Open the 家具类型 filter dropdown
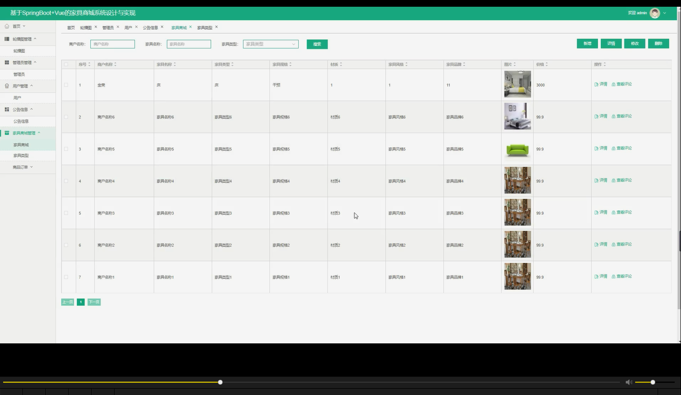The width and height of the screenshot is (681, 395). (271, 44)
